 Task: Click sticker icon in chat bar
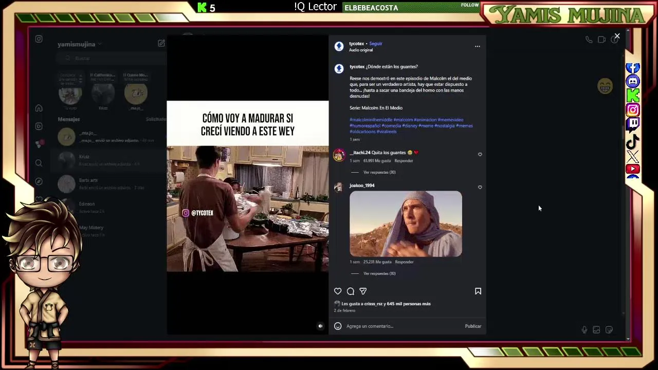[609, 330]
